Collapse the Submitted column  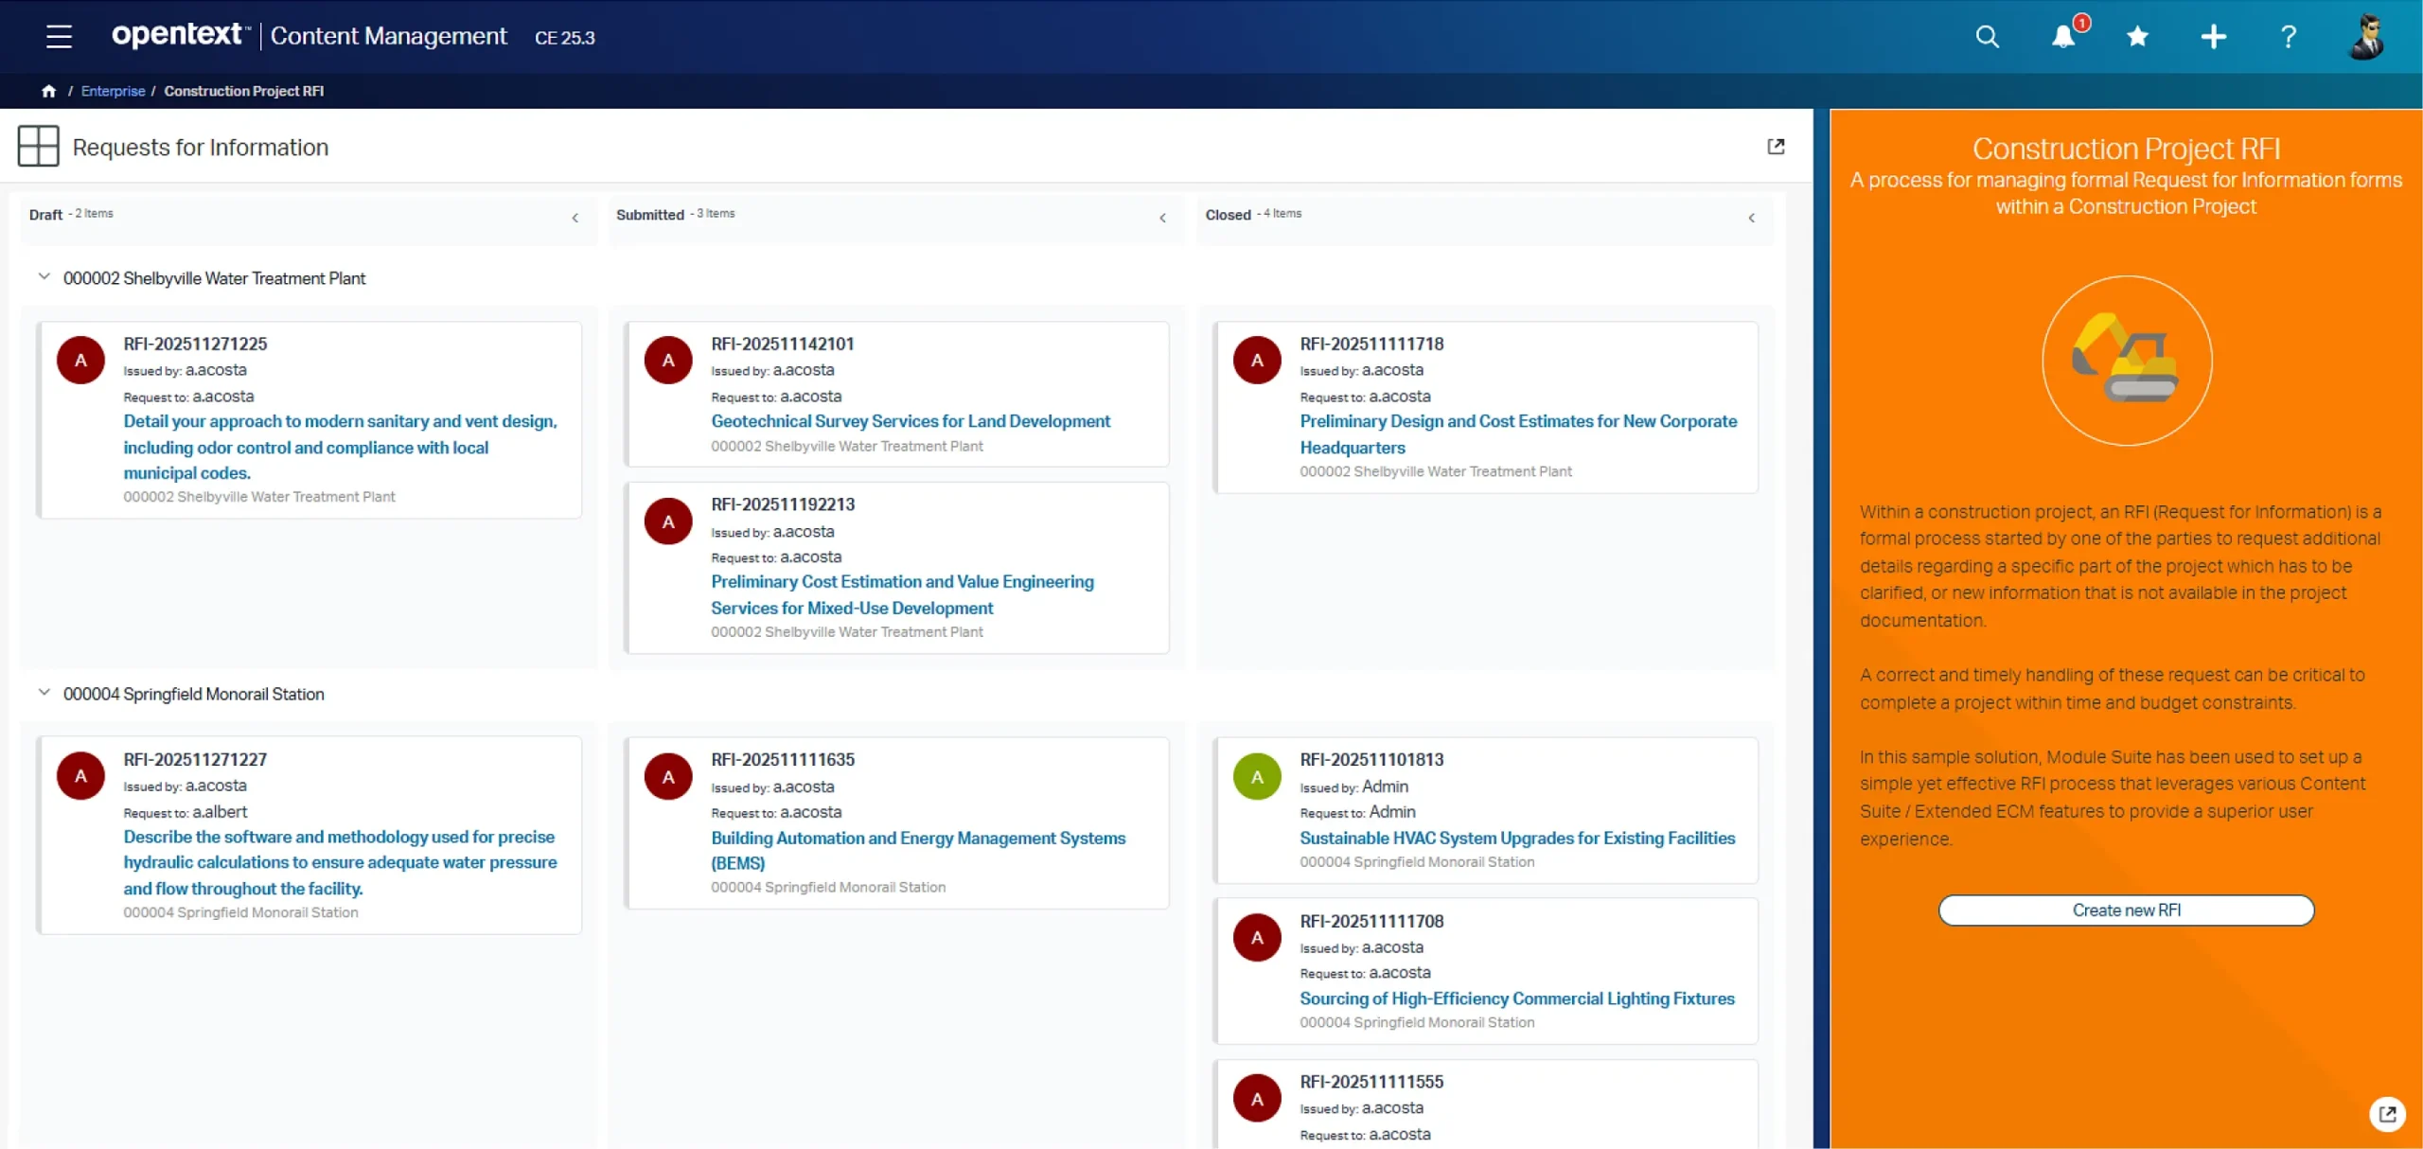click(1163, 218)
